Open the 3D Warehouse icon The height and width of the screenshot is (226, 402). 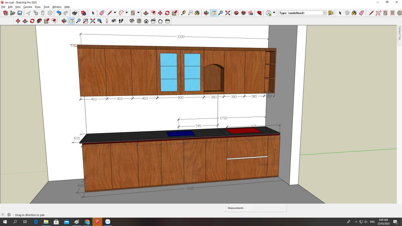(x=236, y=13)
